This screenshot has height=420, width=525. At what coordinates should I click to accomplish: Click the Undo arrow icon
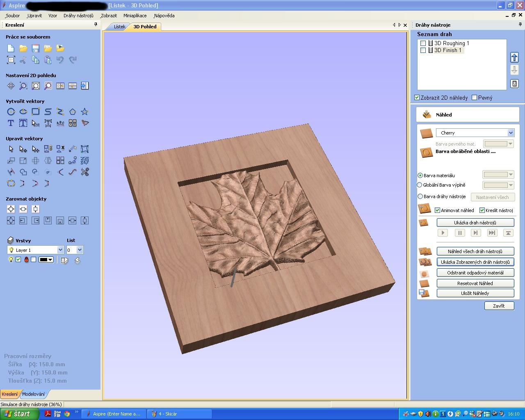(60, 60)
